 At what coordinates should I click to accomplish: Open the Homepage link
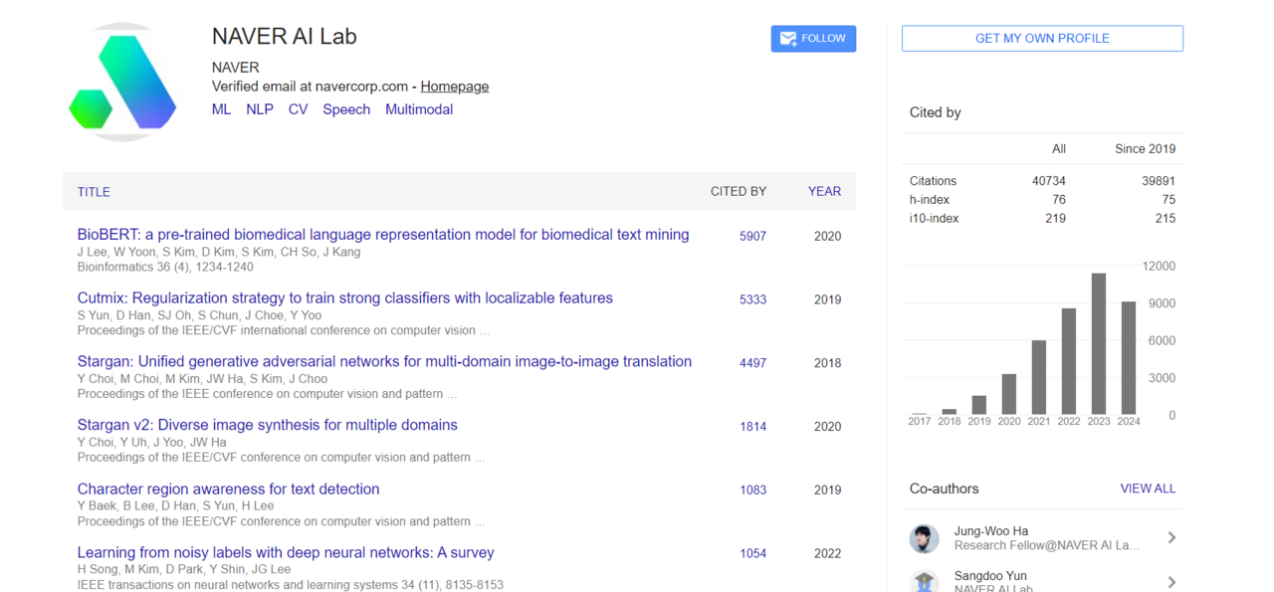[x=454, y=87]
